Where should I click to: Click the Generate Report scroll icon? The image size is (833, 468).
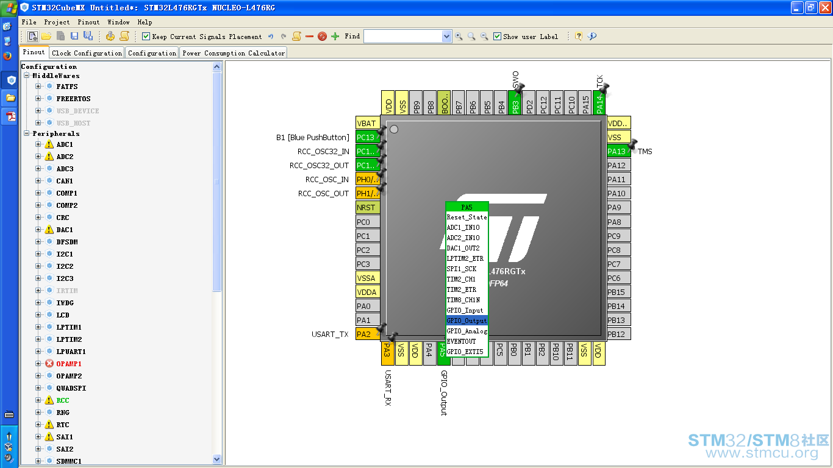point(124,37)
